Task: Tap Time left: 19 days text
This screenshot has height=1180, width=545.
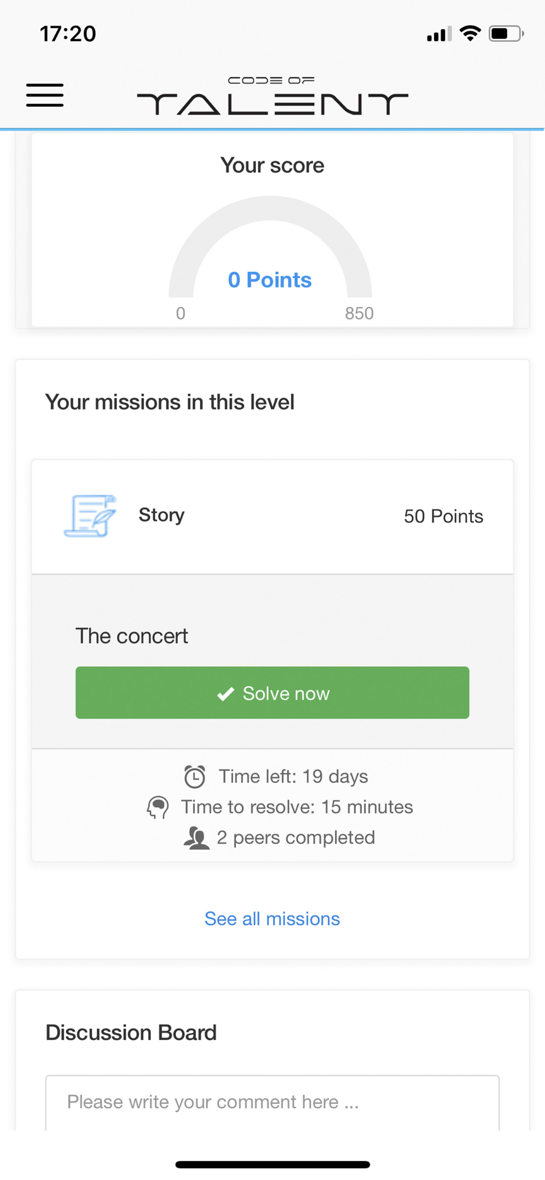Action: click(x=293, y=776)
